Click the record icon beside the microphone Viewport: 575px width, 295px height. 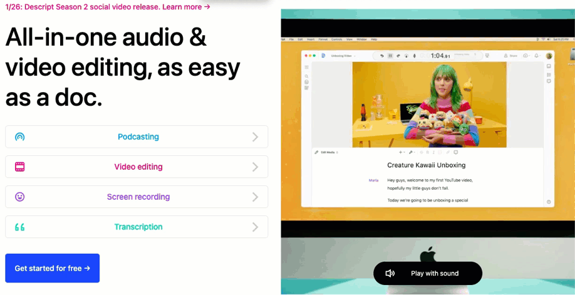[x=407, y=56]
